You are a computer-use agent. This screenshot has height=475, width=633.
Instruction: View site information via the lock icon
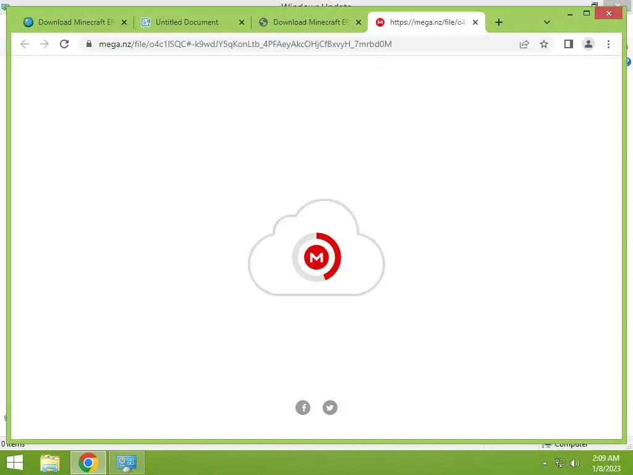coord(89,44)
